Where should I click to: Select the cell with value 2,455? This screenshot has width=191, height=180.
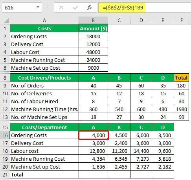point(119,167)
